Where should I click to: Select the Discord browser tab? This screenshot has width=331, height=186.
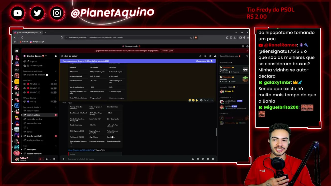click(28, 33)
